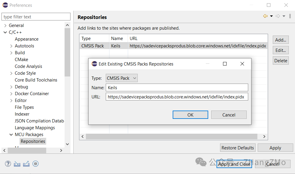Click the Add... button
Screen dimensions: 295x174
point(280,40)
